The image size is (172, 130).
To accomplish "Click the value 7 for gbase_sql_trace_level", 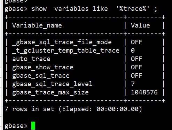I will click(x=133, y=84).
